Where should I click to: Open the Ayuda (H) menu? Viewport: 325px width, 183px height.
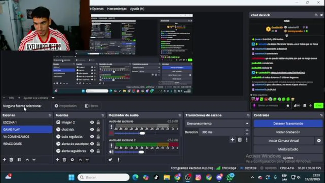(137, 9)
